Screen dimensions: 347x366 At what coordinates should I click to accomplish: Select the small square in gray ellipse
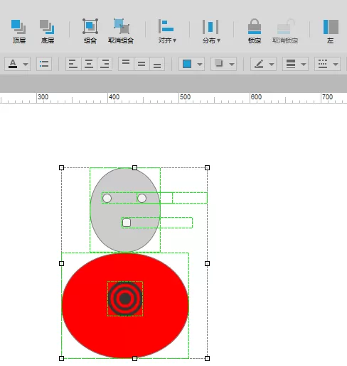(x=127, y=223)
